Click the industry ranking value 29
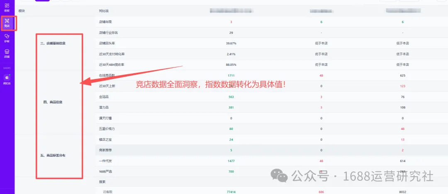The width and height of the screenshot is (448, 194). (x=231, y=33)
